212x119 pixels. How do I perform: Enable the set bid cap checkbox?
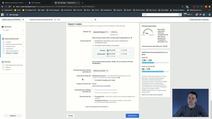click(x=93, y=80)
